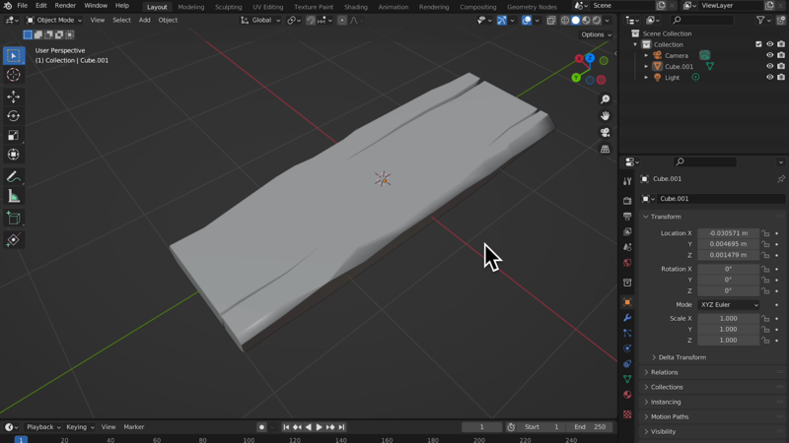Select the Rotate tool
The width and height of the screenshot is (789, 443).
click(14, 116)
